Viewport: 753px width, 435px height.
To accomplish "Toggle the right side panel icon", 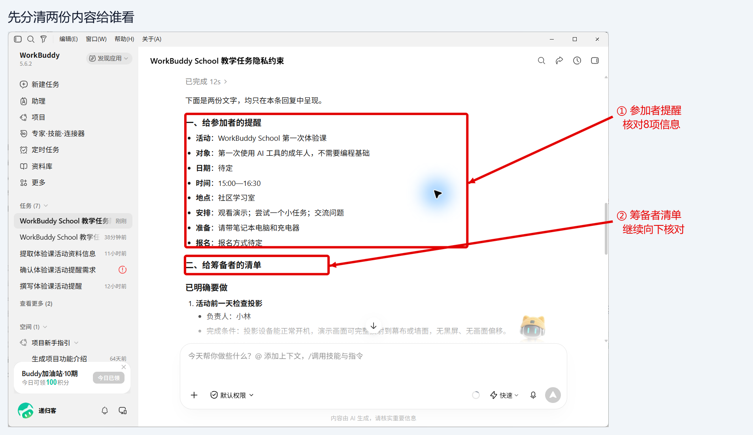I will [x=595, y=61].
